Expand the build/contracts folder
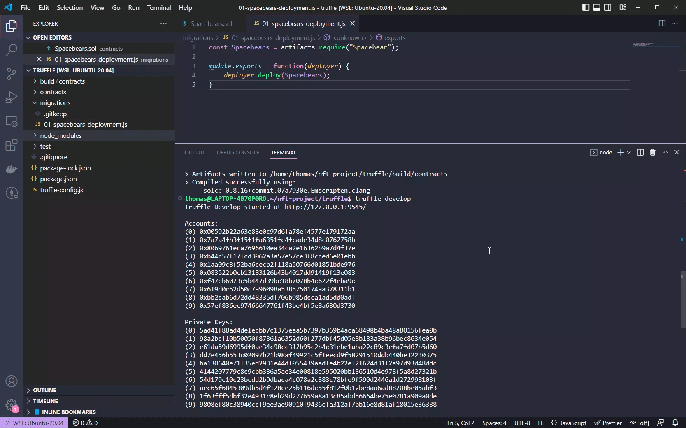Image resolution: width=686 pixels, height=428 pixels. pyautogui.click(x=99, y=81)
